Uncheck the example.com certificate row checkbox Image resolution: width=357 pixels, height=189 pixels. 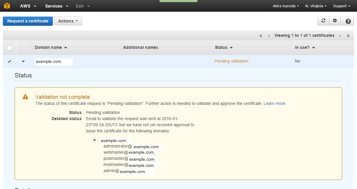tap(10, 61)
